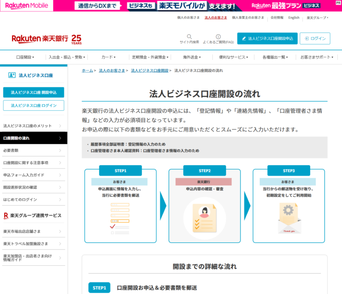The image size is (342, 294).
Task: Expand the 口座開設 navigation menu
Action: 25,57
